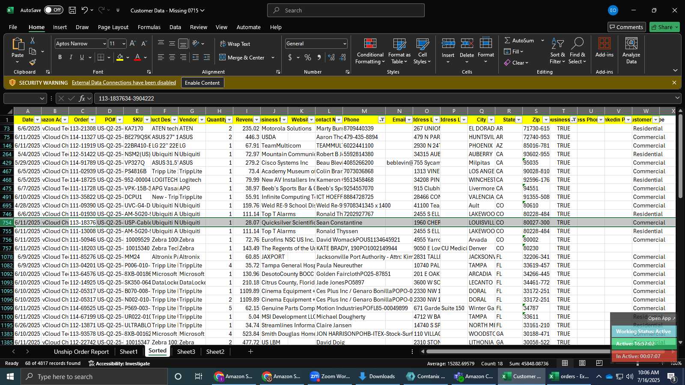The image size is (685, 385).
Task: Expand the font size dropdown
Action: [124, 44]
